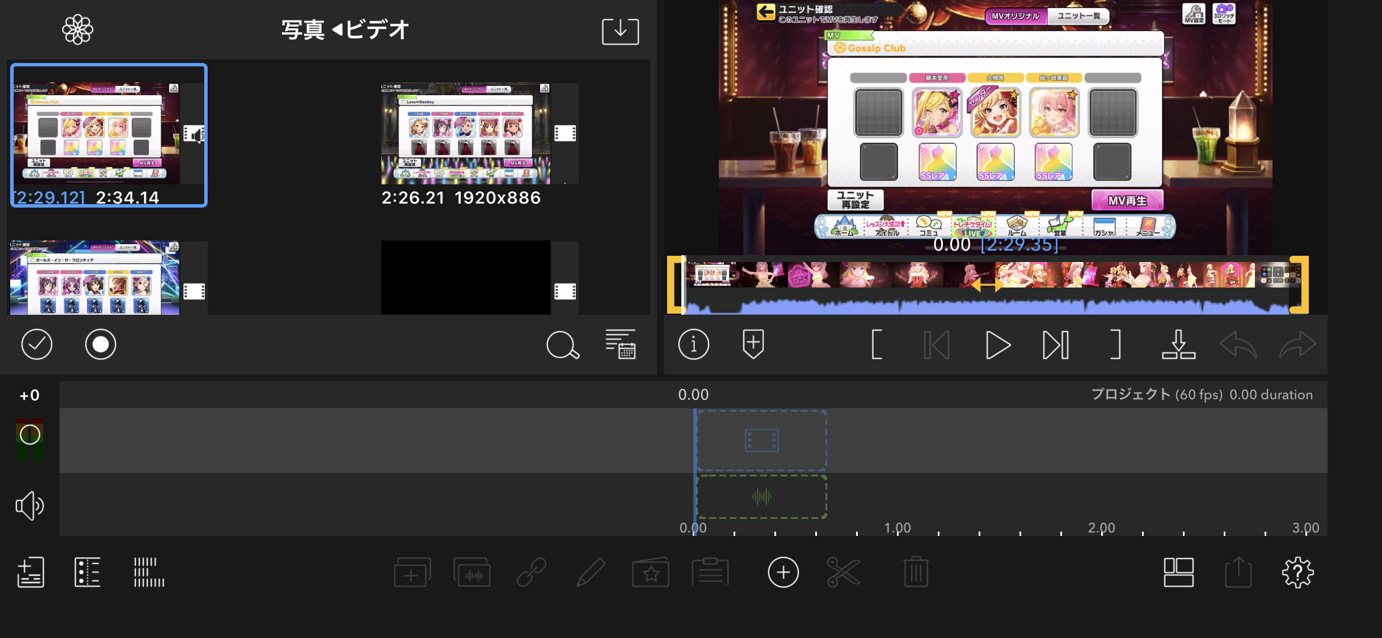
Task: Step forward to next frame
Action: pyautogui.click(x=1056, y=345)
